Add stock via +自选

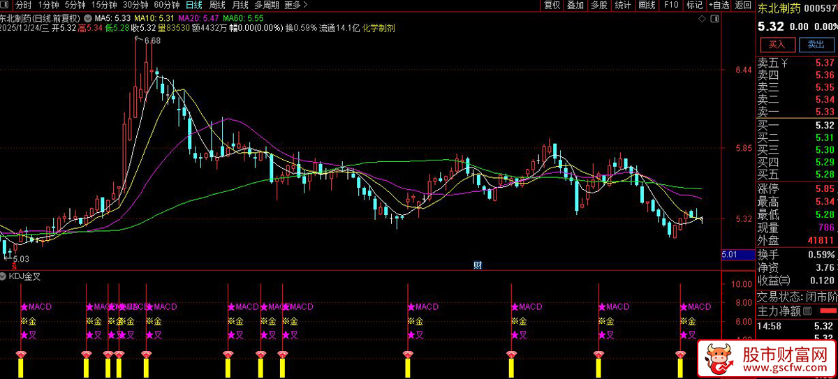click(x=718, y=5)
